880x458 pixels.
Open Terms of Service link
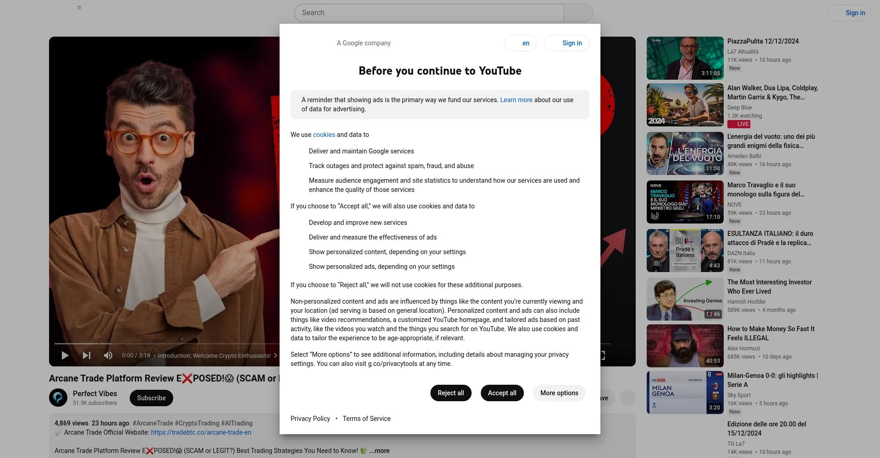[x=367, y=419]
